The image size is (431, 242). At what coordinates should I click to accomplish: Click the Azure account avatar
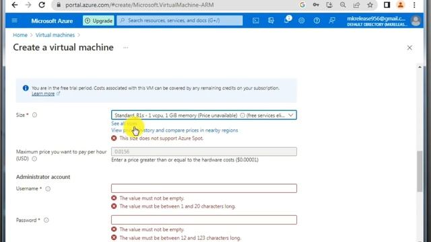coord(416,21)
